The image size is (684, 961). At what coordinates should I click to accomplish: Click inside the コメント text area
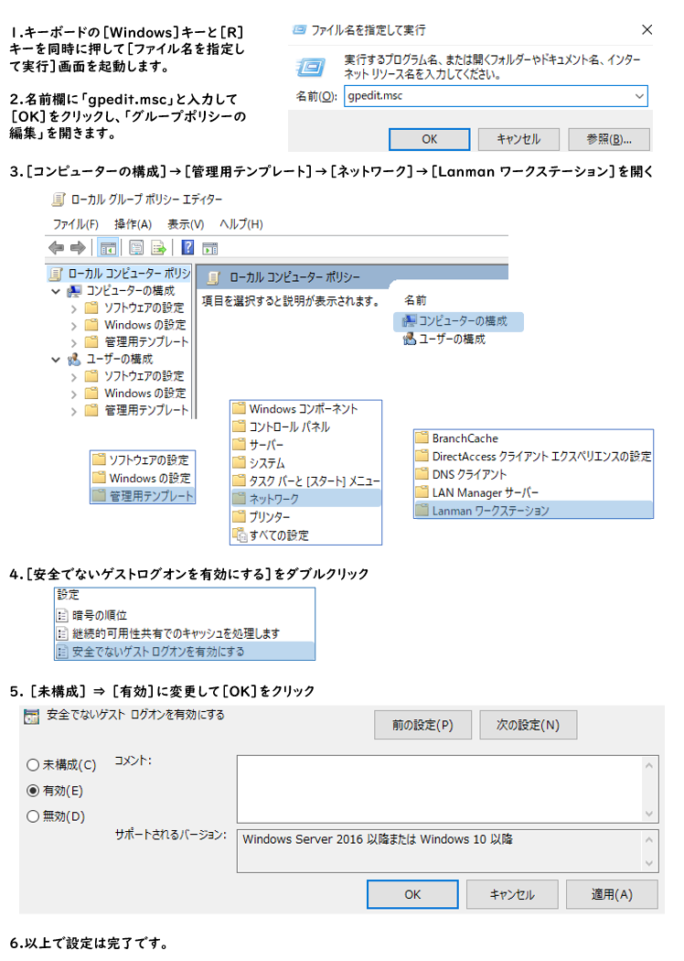click(x=440, y=789)
